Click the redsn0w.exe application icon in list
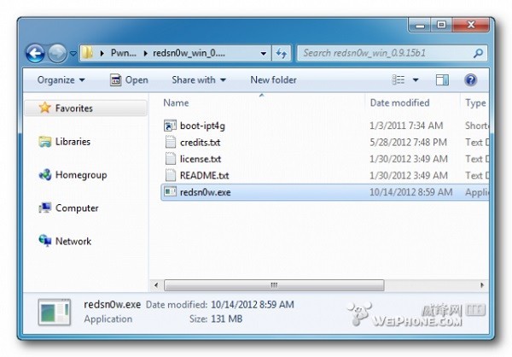The height and width of the screenshot is (357, 512). (x=170, y=191)
